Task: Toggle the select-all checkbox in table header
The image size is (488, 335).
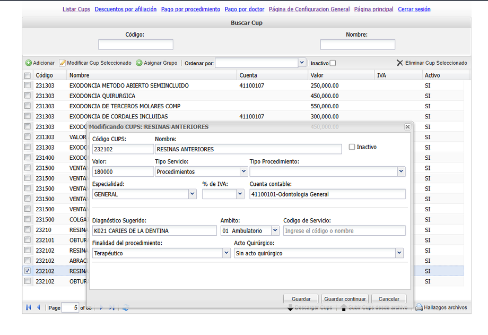Action: 28,75
